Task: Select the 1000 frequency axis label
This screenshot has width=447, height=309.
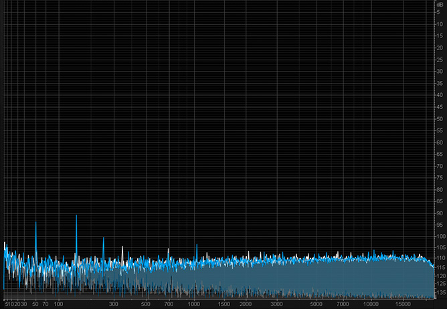Action: coord(194,304)
